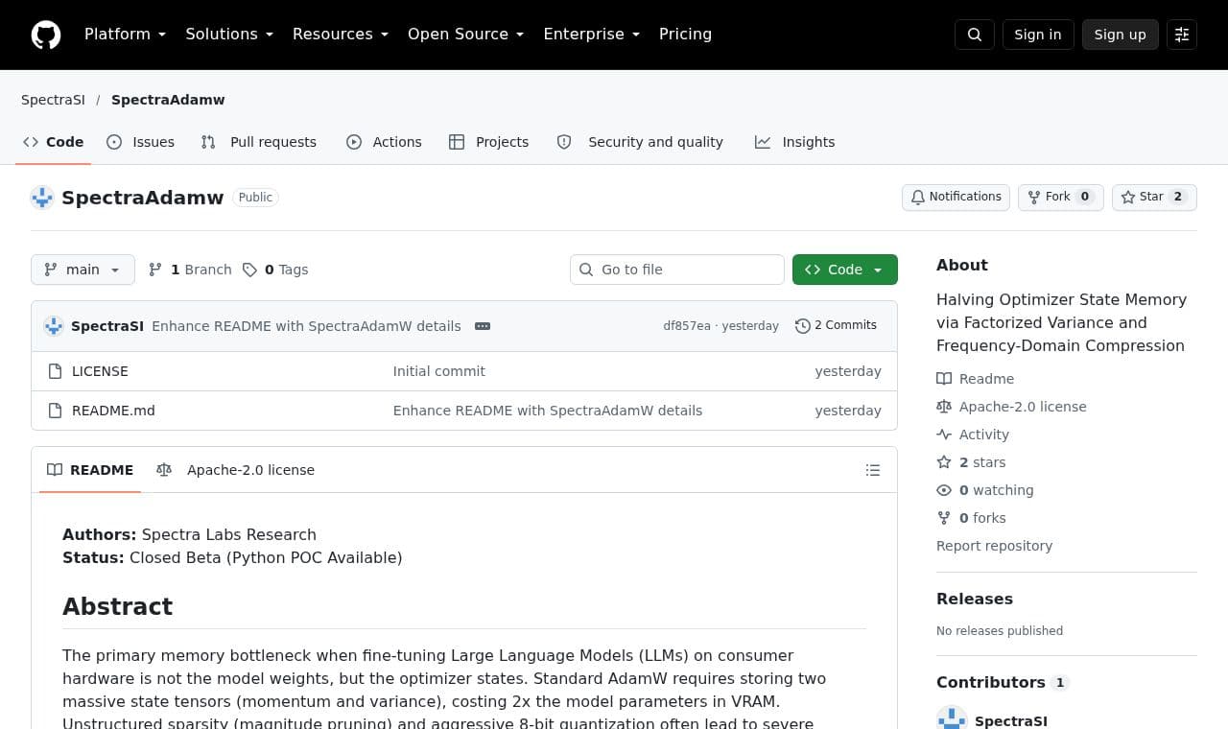Screen dimensions: 1228x729
Task: Switch to the Code tab
Action: pos(54,142)
